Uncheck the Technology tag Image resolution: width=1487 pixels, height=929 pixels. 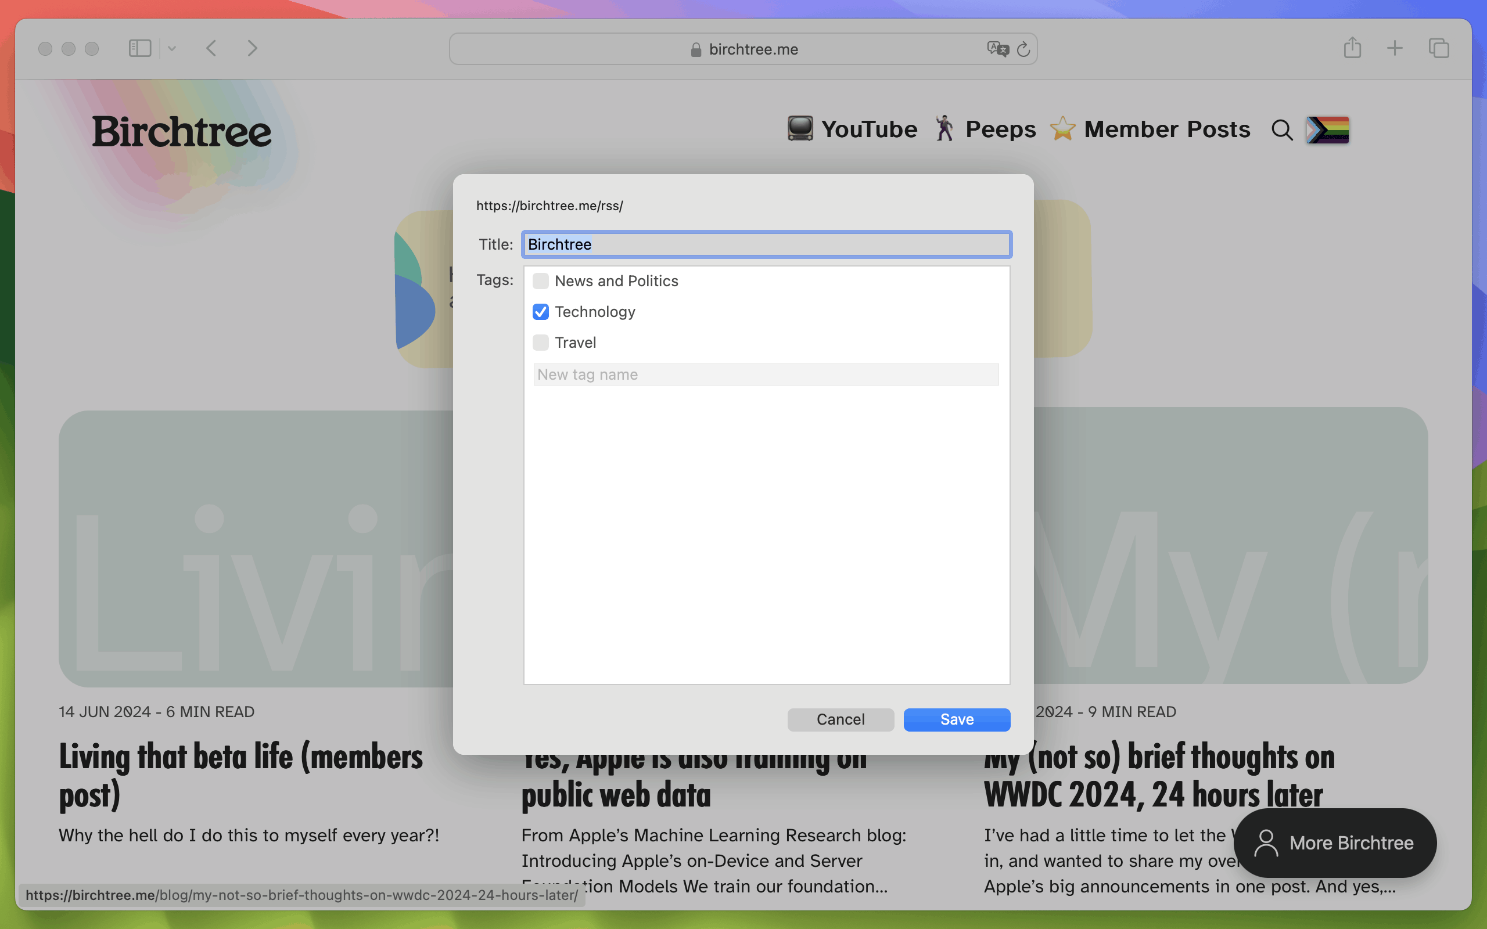541,312
